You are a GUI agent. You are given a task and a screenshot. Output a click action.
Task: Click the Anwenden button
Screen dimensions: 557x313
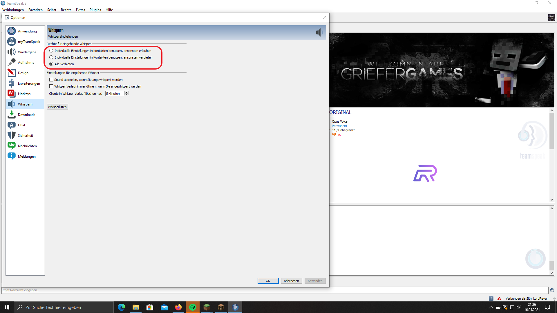[315, 281]
